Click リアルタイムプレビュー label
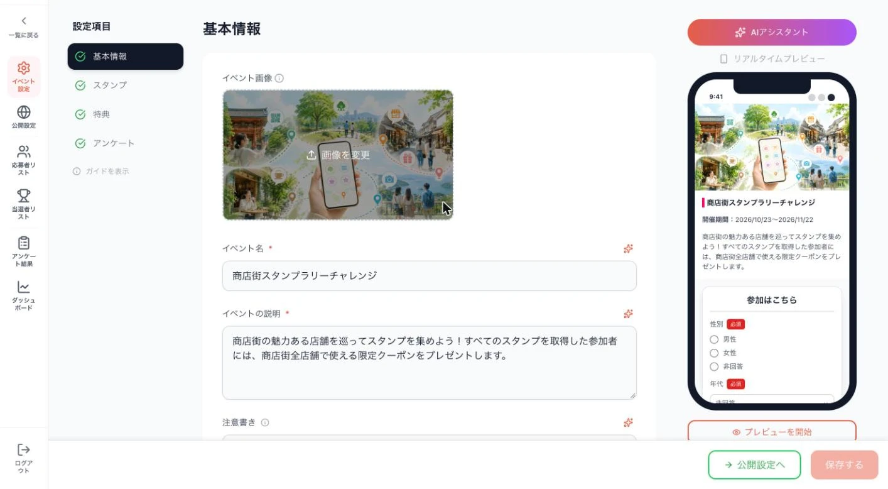 [x=772, y=58]
